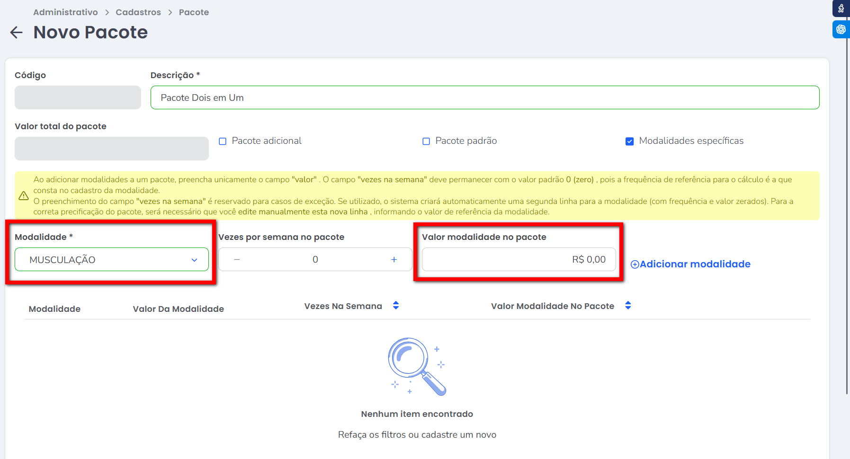Focus the Valor modalidade no pacote field
Viewport: 850px width, 459px height.
point(519,260)
